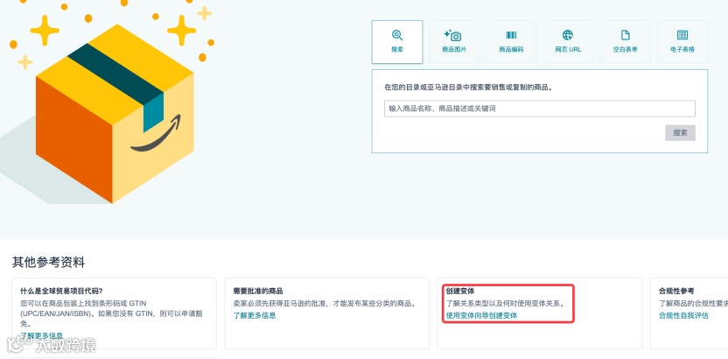Click the gray 搜索 button
This screenshot has height=359, width=728.
click(680, 133)
